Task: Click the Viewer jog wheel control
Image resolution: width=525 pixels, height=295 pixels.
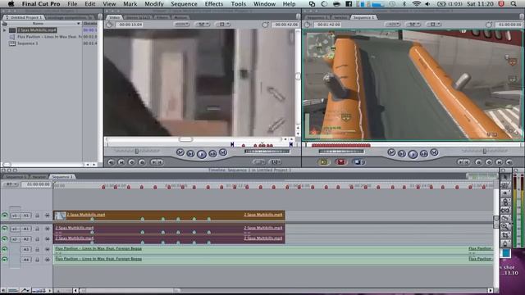Action: tap(267, 151)
